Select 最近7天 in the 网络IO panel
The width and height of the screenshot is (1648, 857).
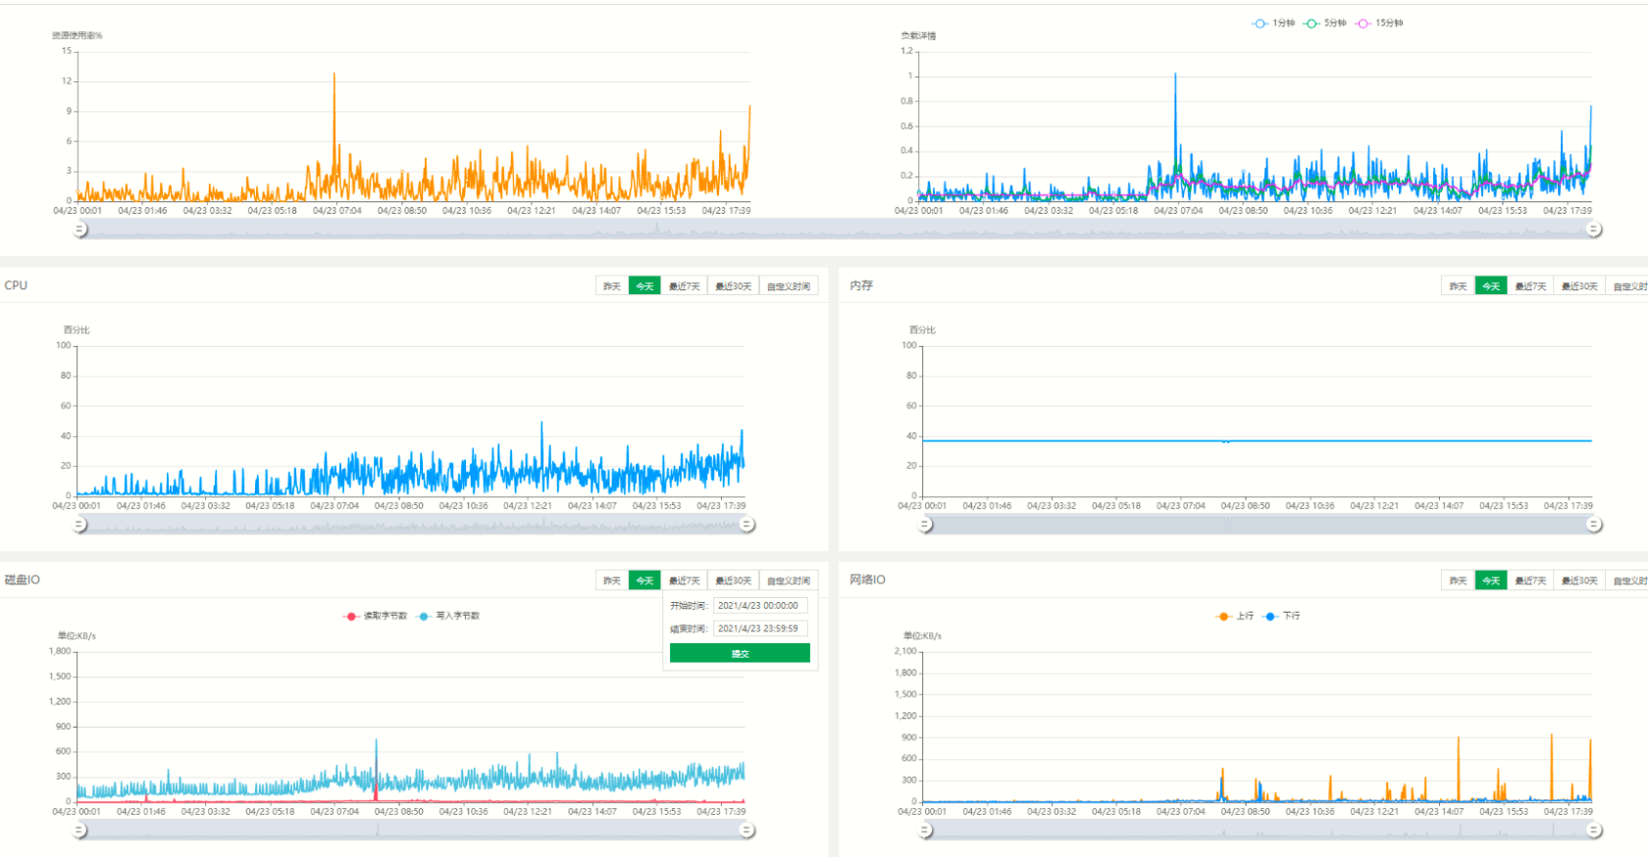1530,580
